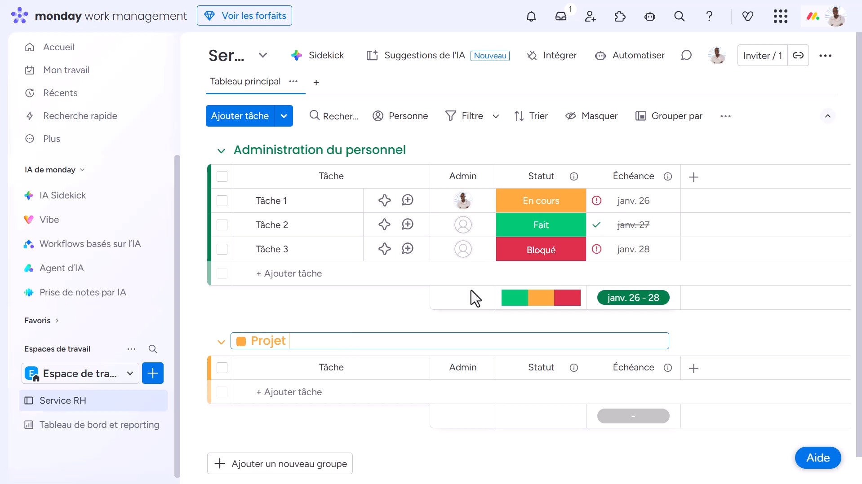Collapse the Administration du personnel group
862x484 pixels.
click(221, 150)
